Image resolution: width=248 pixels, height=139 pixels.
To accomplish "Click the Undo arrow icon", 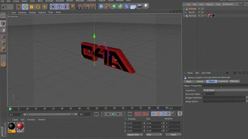I will pos(4,7).
